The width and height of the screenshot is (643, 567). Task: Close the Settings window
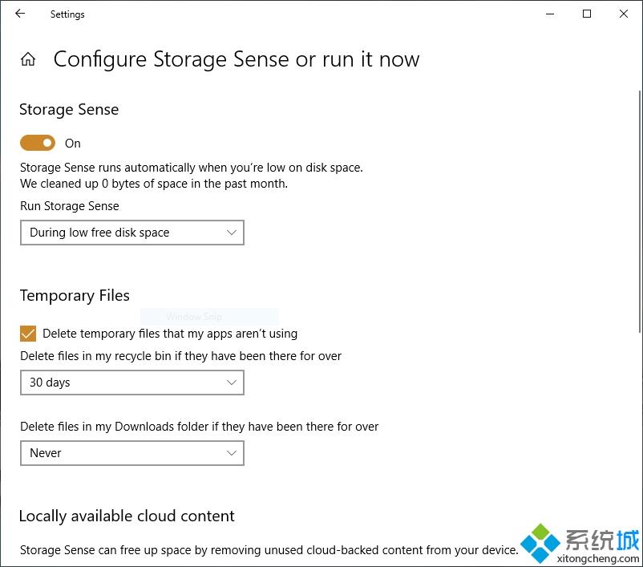coord(624,14)
